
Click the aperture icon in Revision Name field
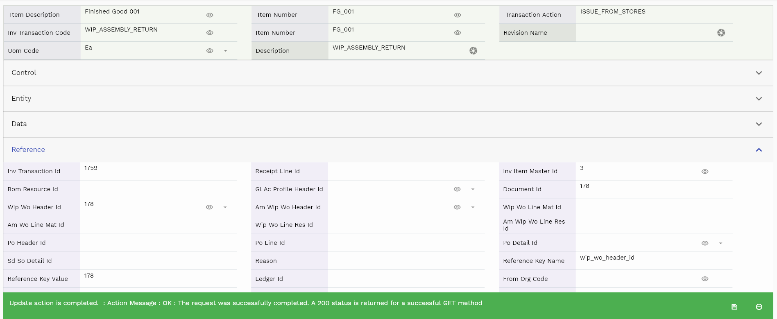coord(721,33)
